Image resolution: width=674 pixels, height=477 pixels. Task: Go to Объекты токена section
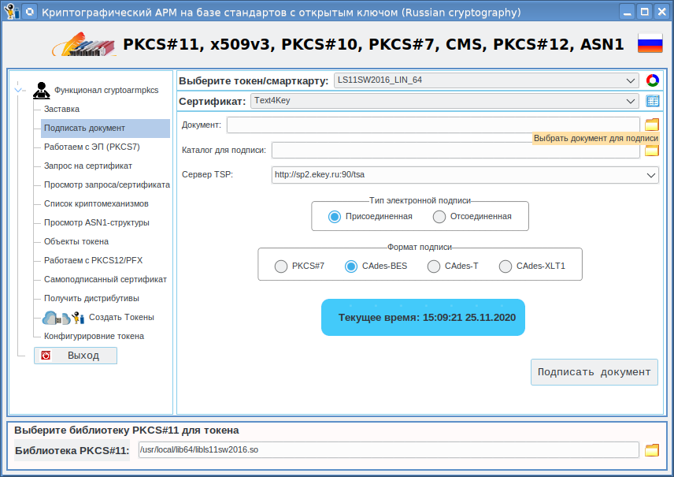76,241
